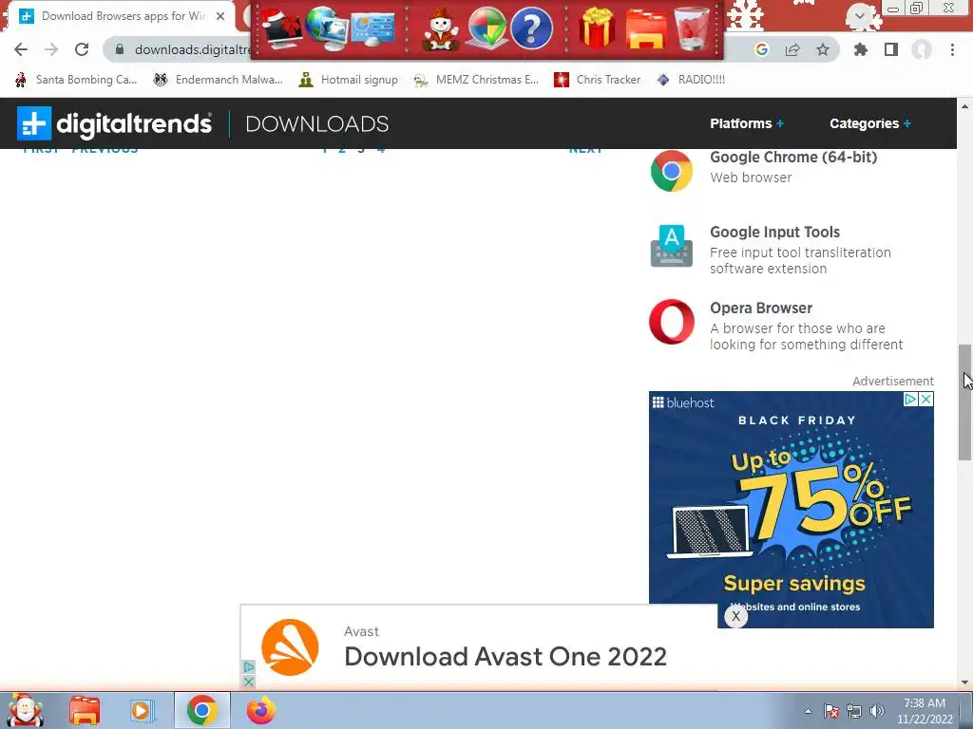
Task: Click Download Avast One 2022 banner text
Action: [x=506, y=657]
